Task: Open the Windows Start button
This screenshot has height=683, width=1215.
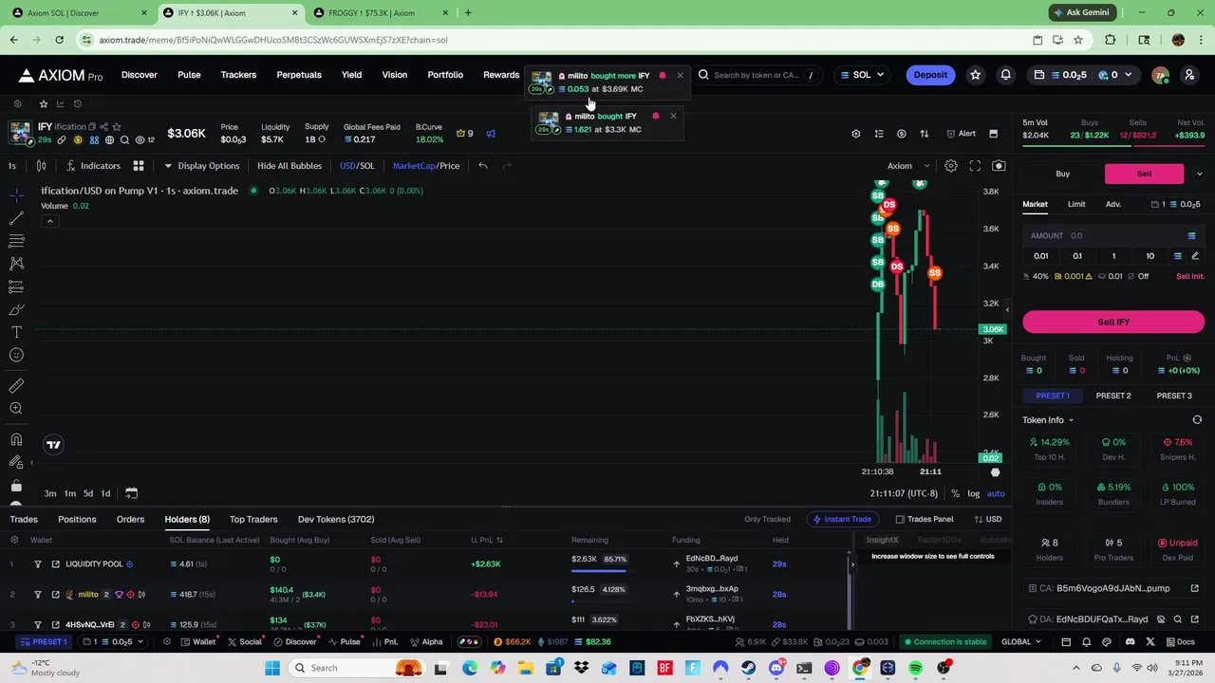Action: [x=272, y=668]
